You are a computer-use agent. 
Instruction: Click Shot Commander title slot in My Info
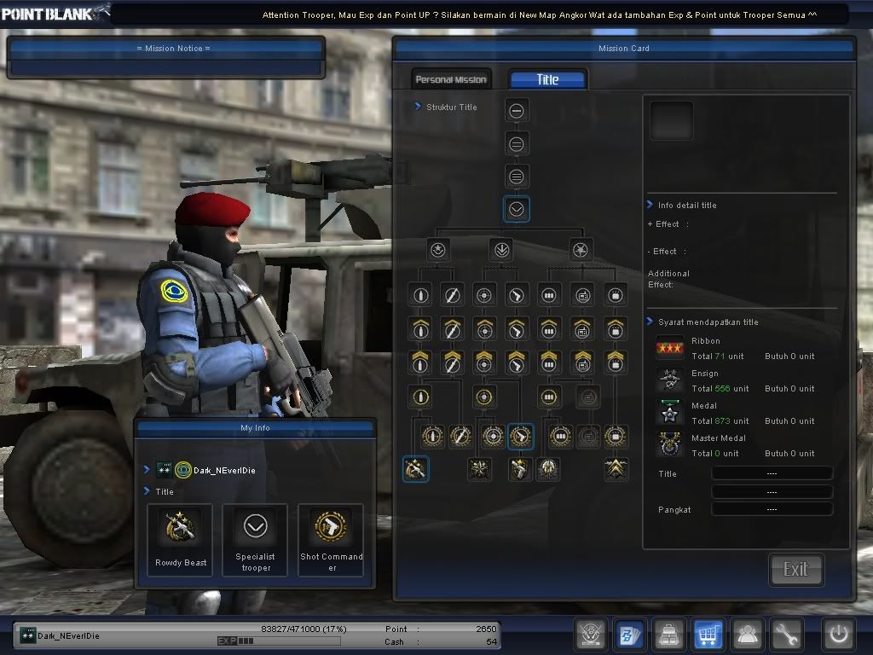pyautogui.click(x=332, y=540)
